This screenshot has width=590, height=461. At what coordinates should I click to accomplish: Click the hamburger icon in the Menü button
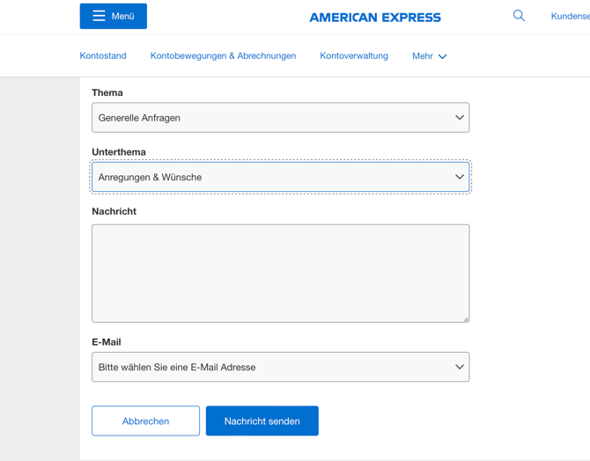pos(99,16)
